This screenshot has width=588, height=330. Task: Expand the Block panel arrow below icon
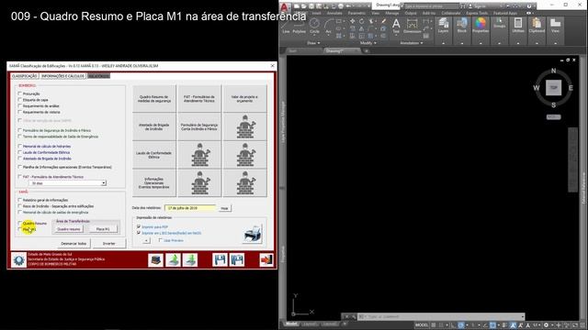[x=461, y=43]
